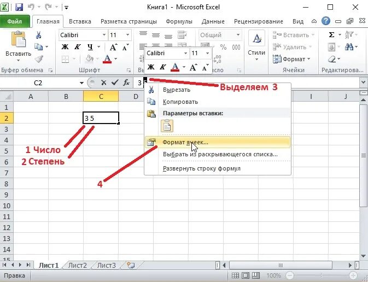Toggle bold Ж in the mini toolbar
This screenshot has height=282, width=368.
click(x=151, y=67)
